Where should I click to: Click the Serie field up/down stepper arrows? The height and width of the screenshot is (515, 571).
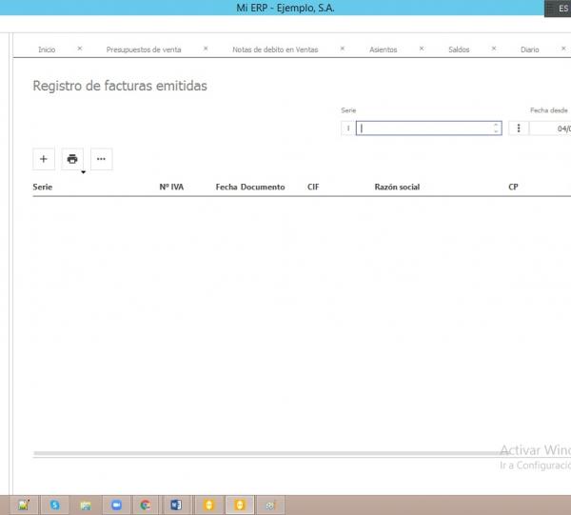[x=496, y=128]
